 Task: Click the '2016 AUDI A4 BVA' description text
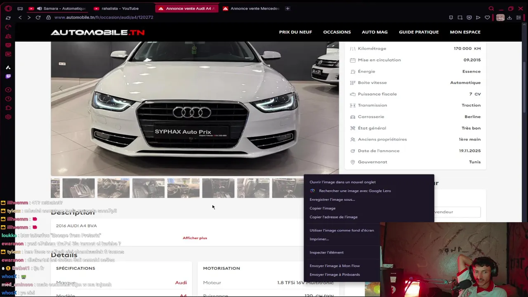pos(76,226)
